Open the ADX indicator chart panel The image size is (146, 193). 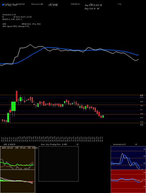18,158
